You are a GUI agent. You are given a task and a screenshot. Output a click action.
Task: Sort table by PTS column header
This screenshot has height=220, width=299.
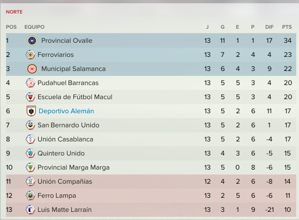tap(287, 27)
